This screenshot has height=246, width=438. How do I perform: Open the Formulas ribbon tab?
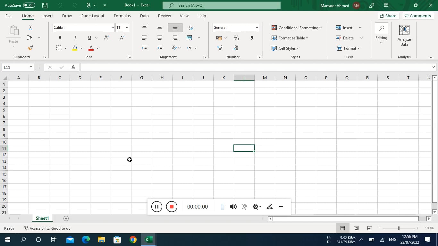(x=122, y=16)
